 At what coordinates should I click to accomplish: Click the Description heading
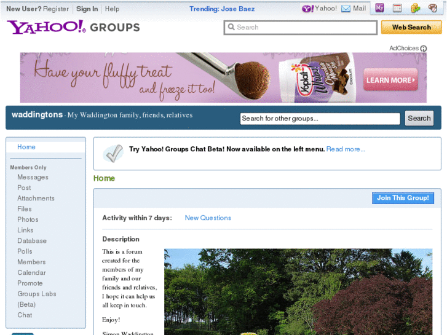(121, 239)
